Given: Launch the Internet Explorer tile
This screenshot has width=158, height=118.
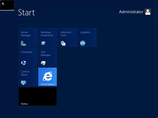Looking at the screenshot, I should click(48, 77).
